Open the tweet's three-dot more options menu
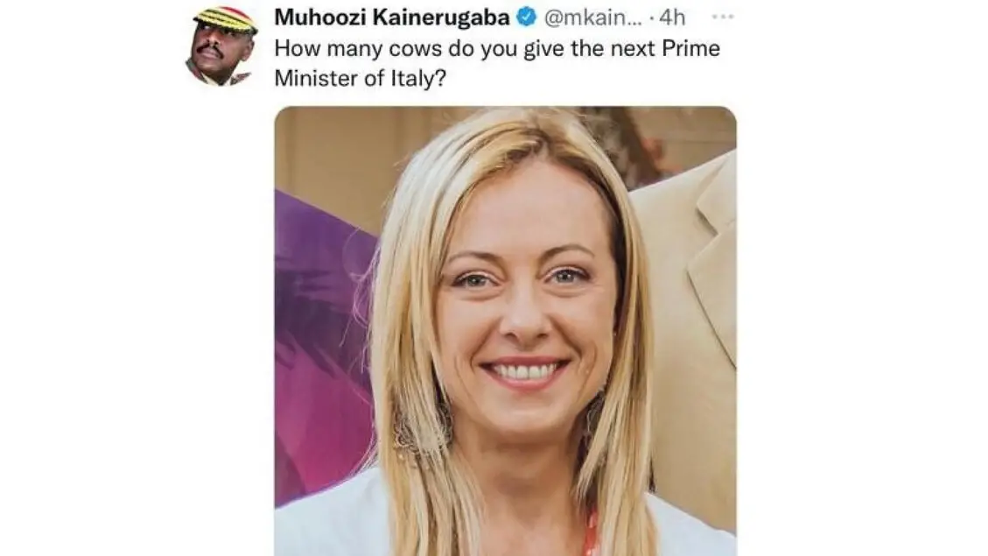988x556 pixels. 722,17
